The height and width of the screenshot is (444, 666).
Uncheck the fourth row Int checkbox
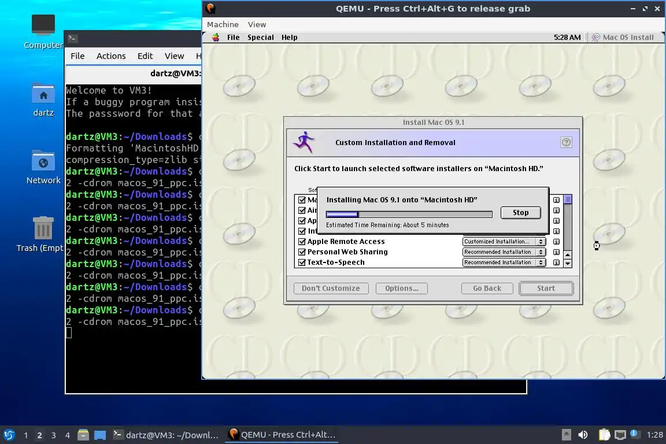click(x=302, y=231)
